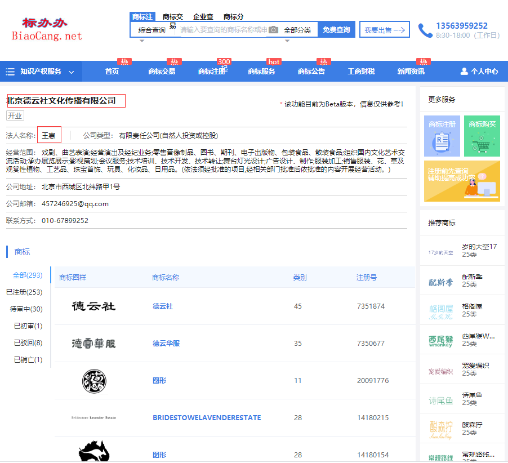Viewport: 508px width, 463px height.
Task: Open the 商标注册 service tile
Action: [x=442, y=136]
